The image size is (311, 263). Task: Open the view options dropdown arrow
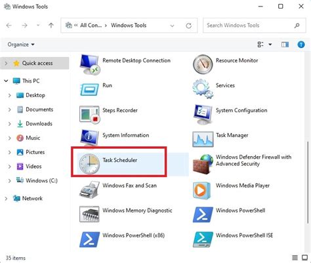270,45
